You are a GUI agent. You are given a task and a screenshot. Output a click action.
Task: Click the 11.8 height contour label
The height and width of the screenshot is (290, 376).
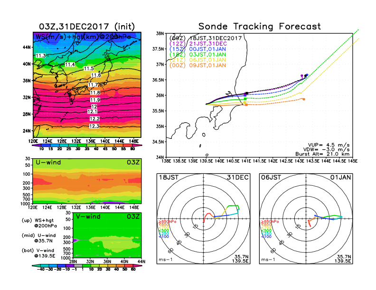95,92
